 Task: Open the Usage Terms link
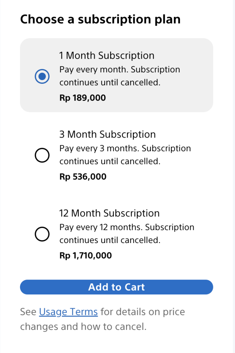point(68,312)
